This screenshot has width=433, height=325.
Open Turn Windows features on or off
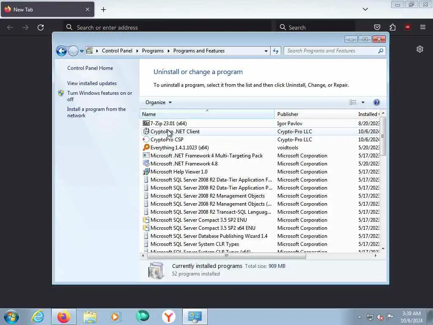pyautogui.click(x=99, y=96)
